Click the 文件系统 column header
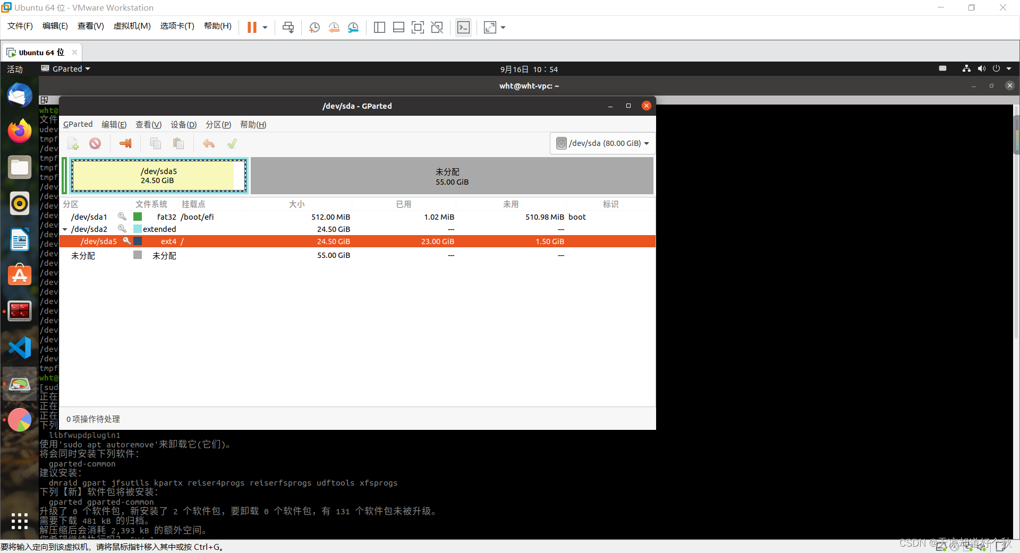 [151, 204]
